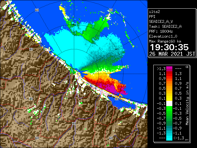The height and width of the screenshot is (148, 197).
Task: Click the "SEAICE2_A_V" product name
Action: 161,22
